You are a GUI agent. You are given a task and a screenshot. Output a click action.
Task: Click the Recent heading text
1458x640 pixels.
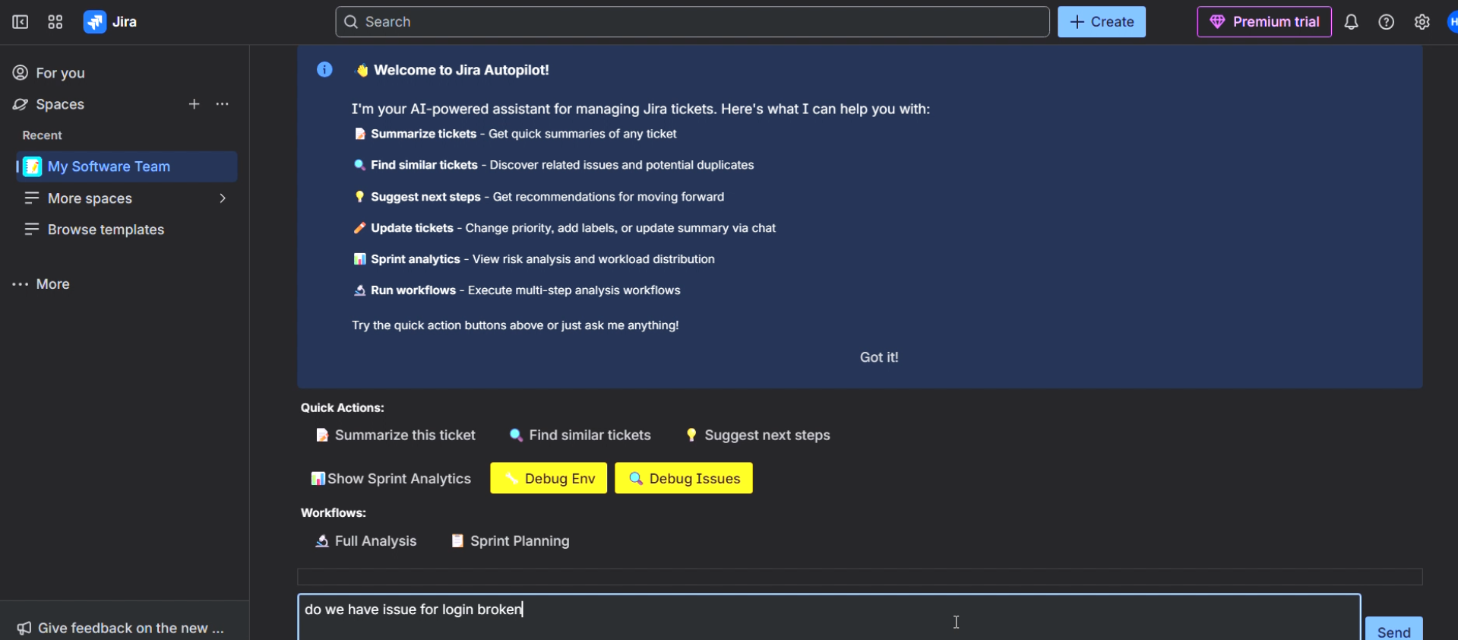coord(43,135)
